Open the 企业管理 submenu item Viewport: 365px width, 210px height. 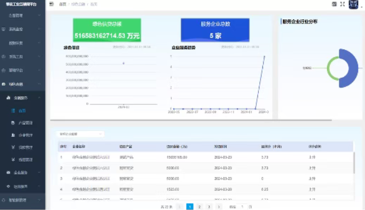23,135
